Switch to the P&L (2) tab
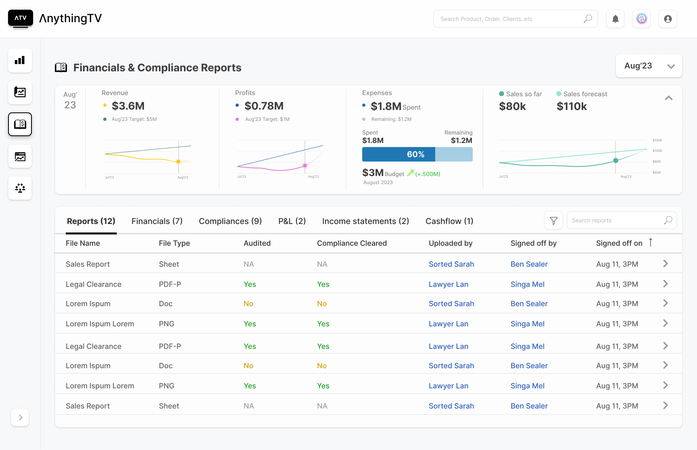 292,221
